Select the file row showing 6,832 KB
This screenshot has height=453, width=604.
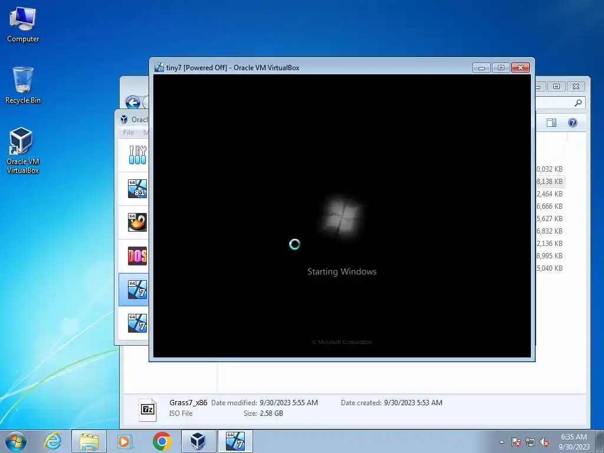pos(549,231)
